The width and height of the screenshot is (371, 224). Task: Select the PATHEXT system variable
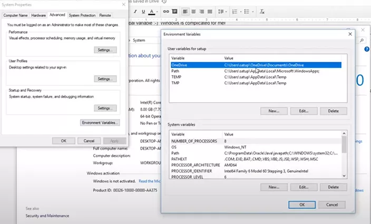pyautogui.click(x=256, y=159)
